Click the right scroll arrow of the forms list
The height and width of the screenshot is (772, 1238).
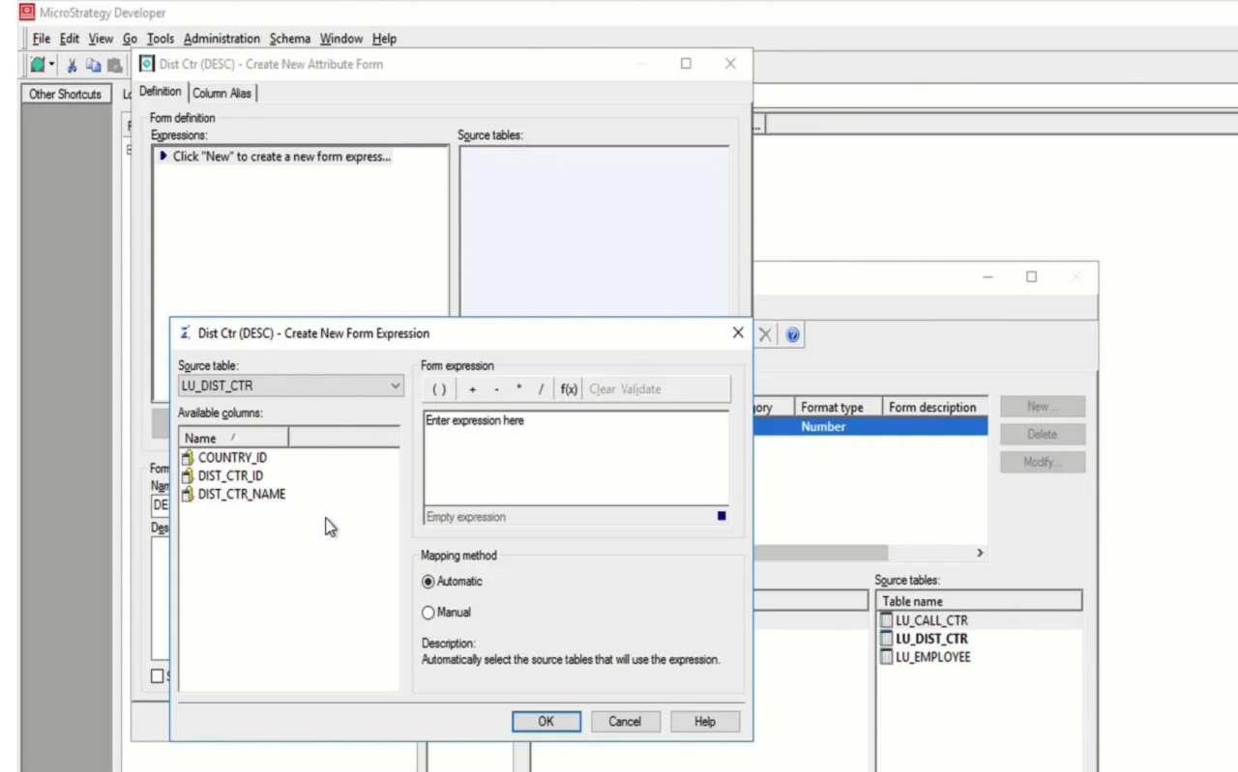coord(980,553)
